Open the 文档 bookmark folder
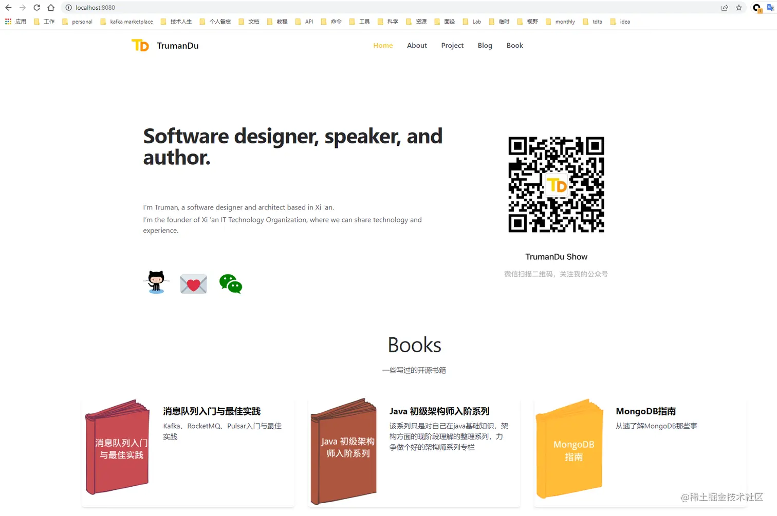The height and width of the screenshot is (516, 777). [249, 22]
